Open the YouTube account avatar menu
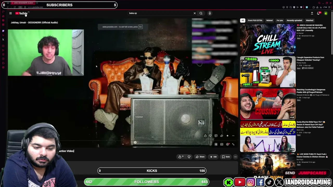333x187 pixels. point(326,13)
